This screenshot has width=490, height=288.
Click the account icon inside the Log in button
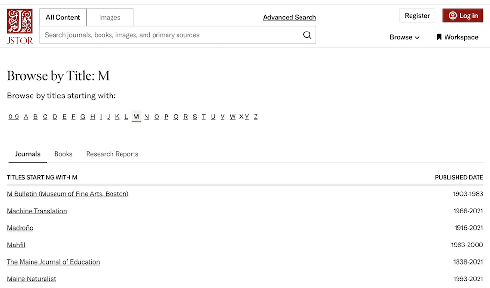pos(453,15)
